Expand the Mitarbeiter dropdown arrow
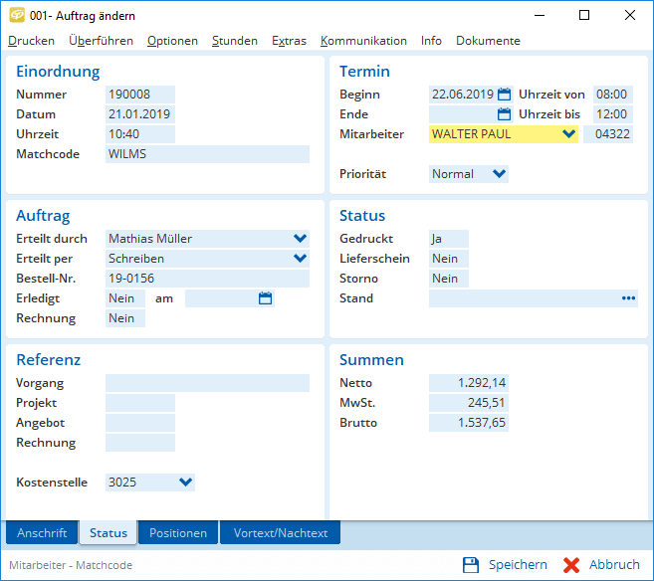 568,134
